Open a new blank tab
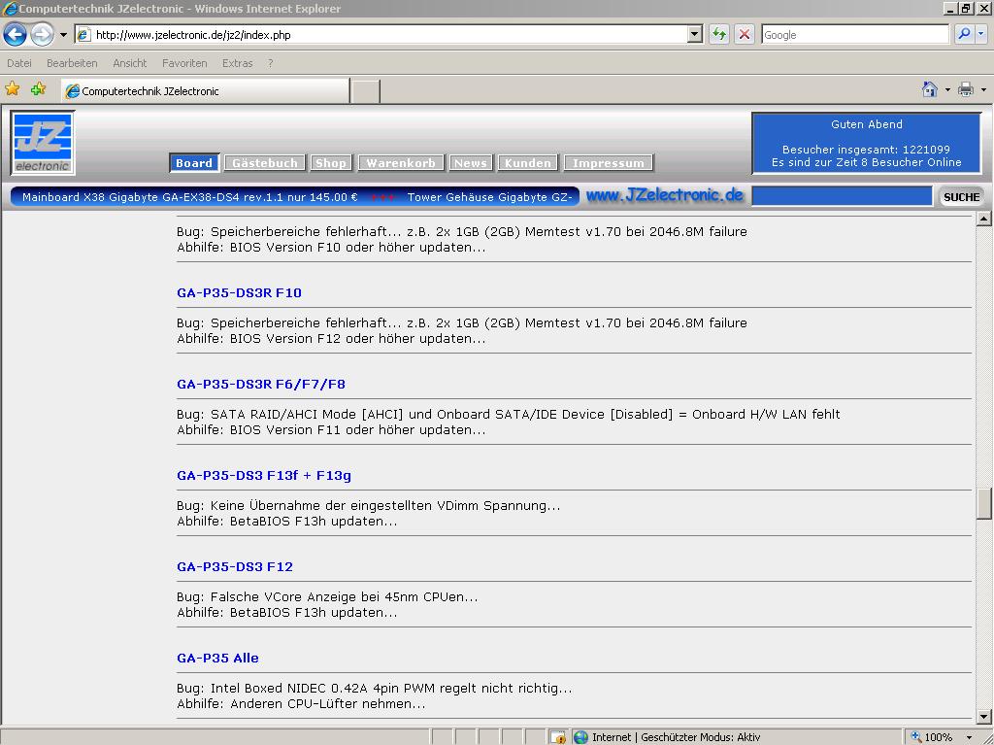This screenshot has width=994, height=745. click(366, 91)
